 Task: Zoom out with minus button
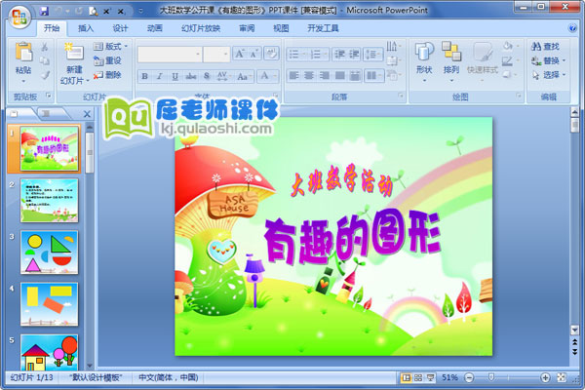click(x=469, y=377)
